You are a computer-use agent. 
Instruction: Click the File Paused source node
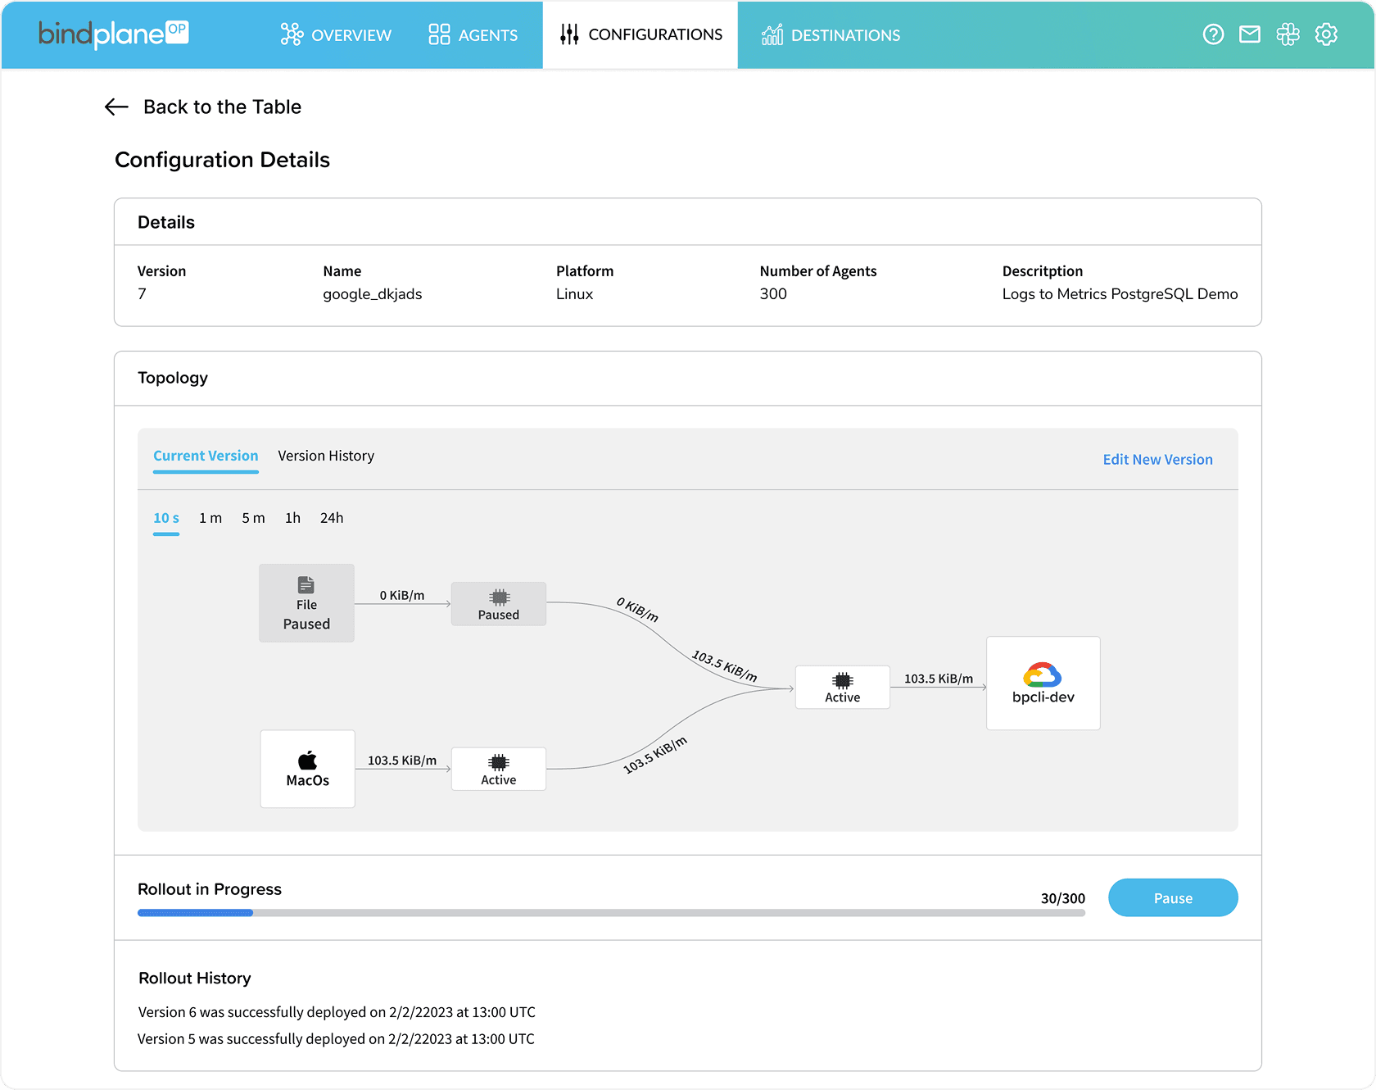[307, 603]
